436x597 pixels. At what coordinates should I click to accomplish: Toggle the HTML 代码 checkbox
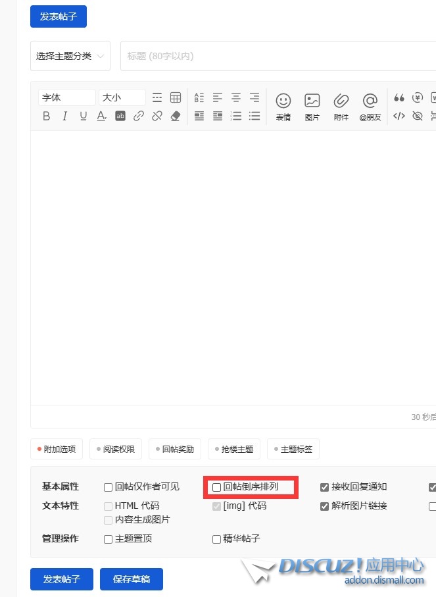108,506
